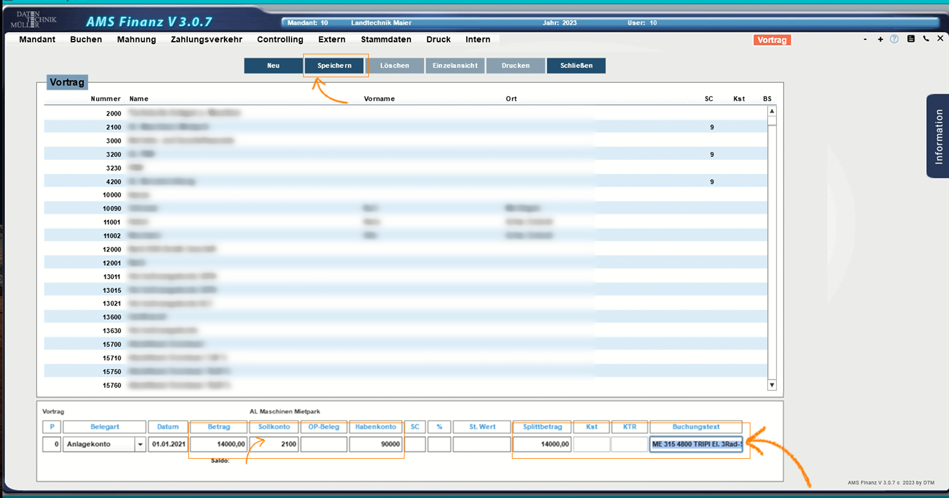Click the Buchungstext input field

(696, 444)
